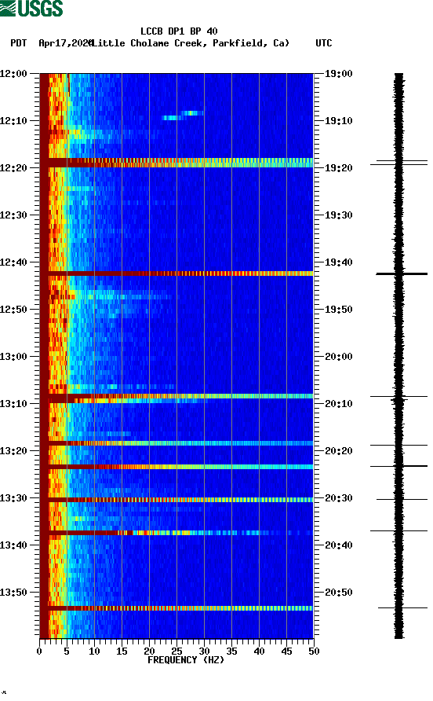This screenshot has height=701, width=433.
Task: Click the broadband spectrogram band near 13:23
Action: 176,467
